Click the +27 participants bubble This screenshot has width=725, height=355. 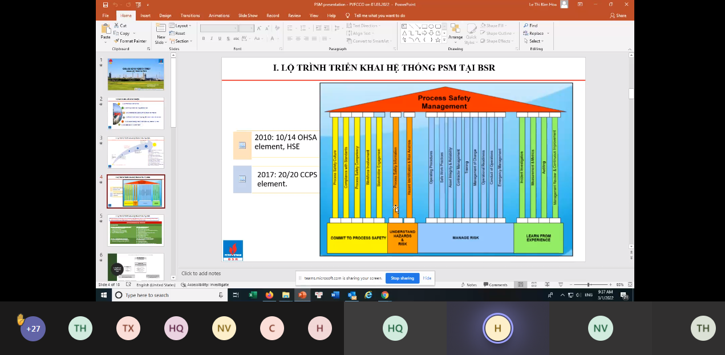tap(33, 328)
